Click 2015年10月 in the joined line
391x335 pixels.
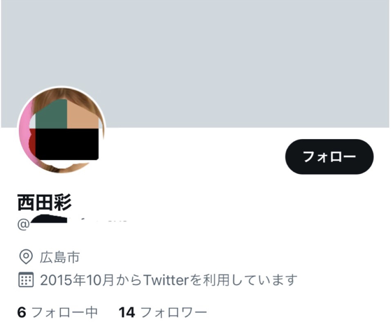77,280
